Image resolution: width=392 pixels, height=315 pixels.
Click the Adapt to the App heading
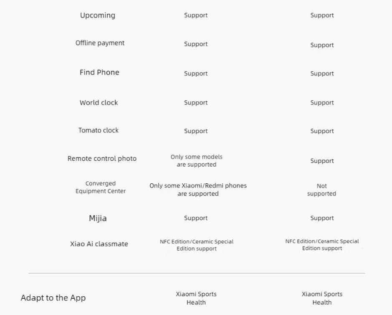53,298
